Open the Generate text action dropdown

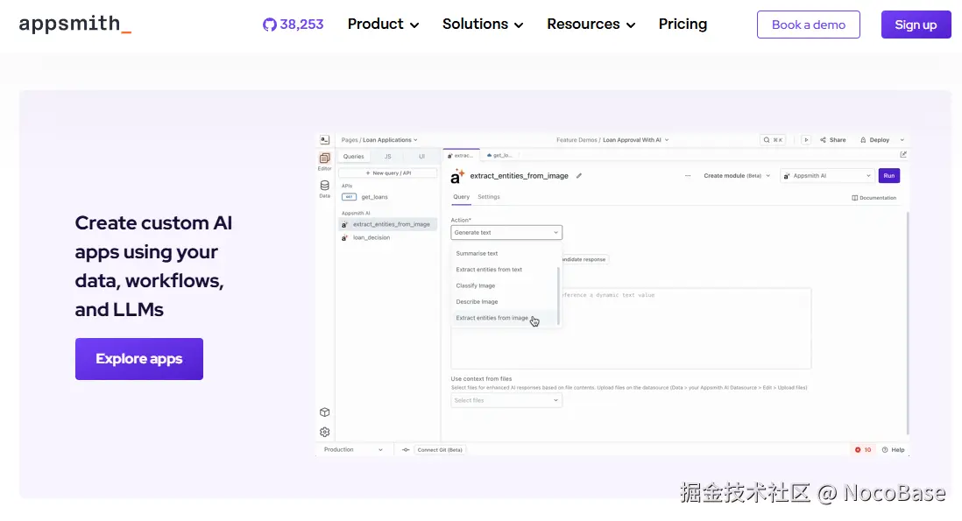pyautogui.click(x=506, y=232)
